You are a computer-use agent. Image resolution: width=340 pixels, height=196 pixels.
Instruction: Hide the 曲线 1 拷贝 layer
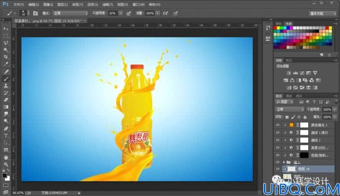pyautogui.click(x=278, y=133)
